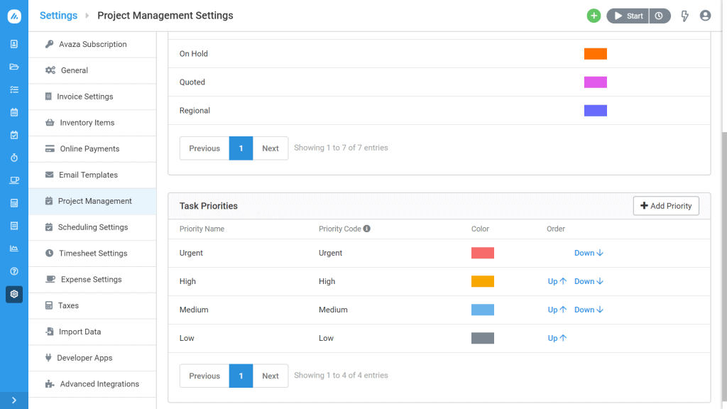Open Timesheet Settings menu item
The image size is (727, 409).
(x=92, y=253)
